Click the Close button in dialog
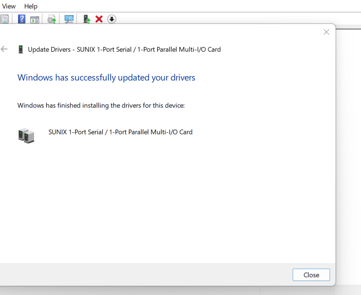 click(x=311, y=275)
